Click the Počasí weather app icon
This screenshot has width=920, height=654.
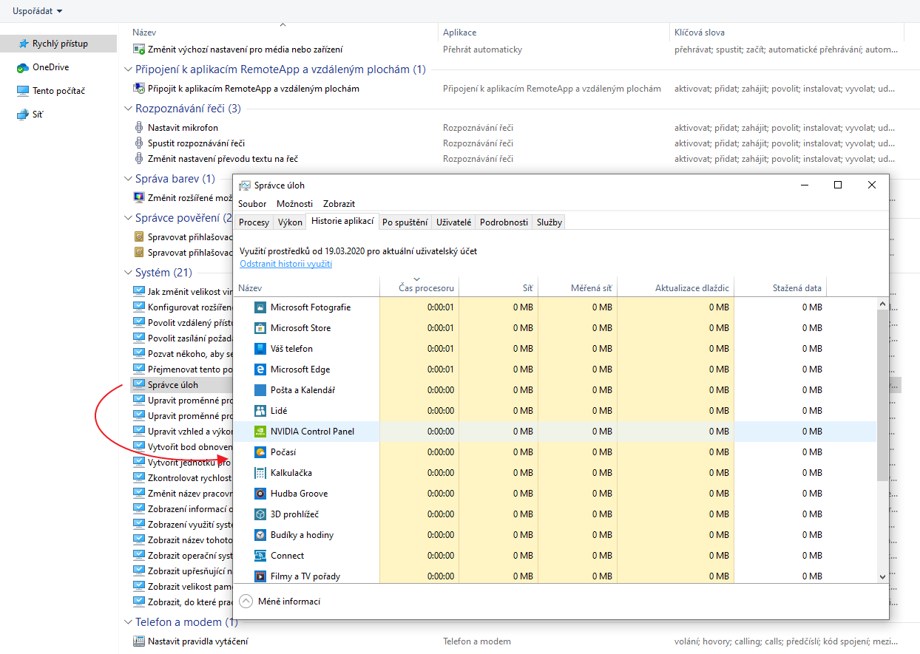click(x=260, y=452)
